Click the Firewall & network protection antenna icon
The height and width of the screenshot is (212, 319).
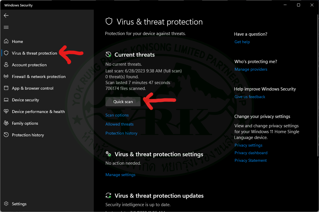point(6,77)
